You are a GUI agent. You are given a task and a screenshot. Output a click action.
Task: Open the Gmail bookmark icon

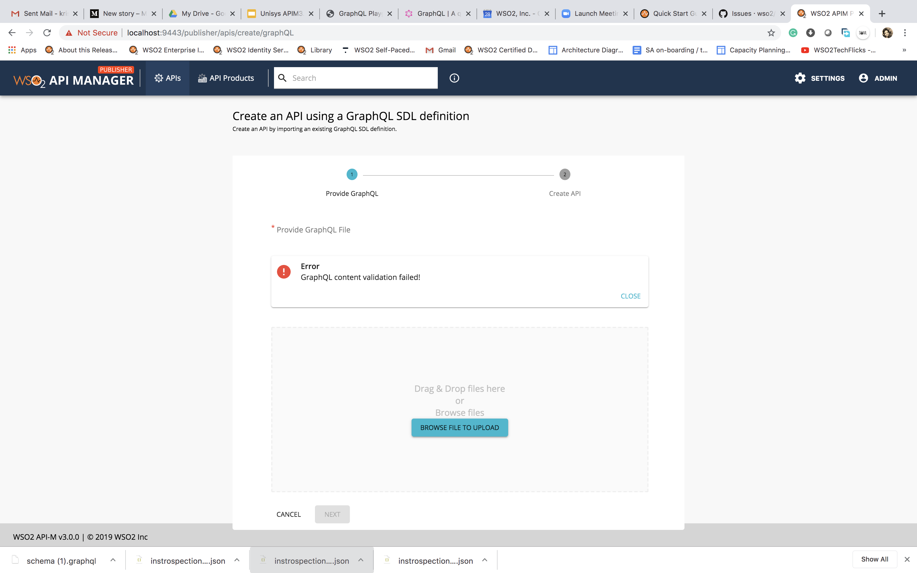[429, 50]
